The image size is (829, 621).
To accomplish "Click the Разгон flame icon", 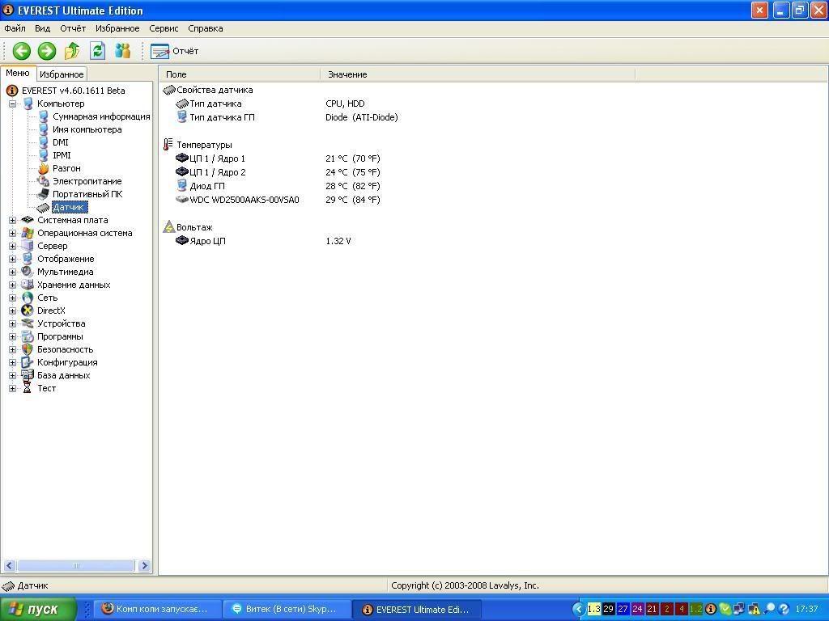I will [44, 168].
